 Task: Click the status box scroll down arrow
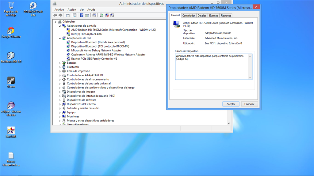point(250,77)
